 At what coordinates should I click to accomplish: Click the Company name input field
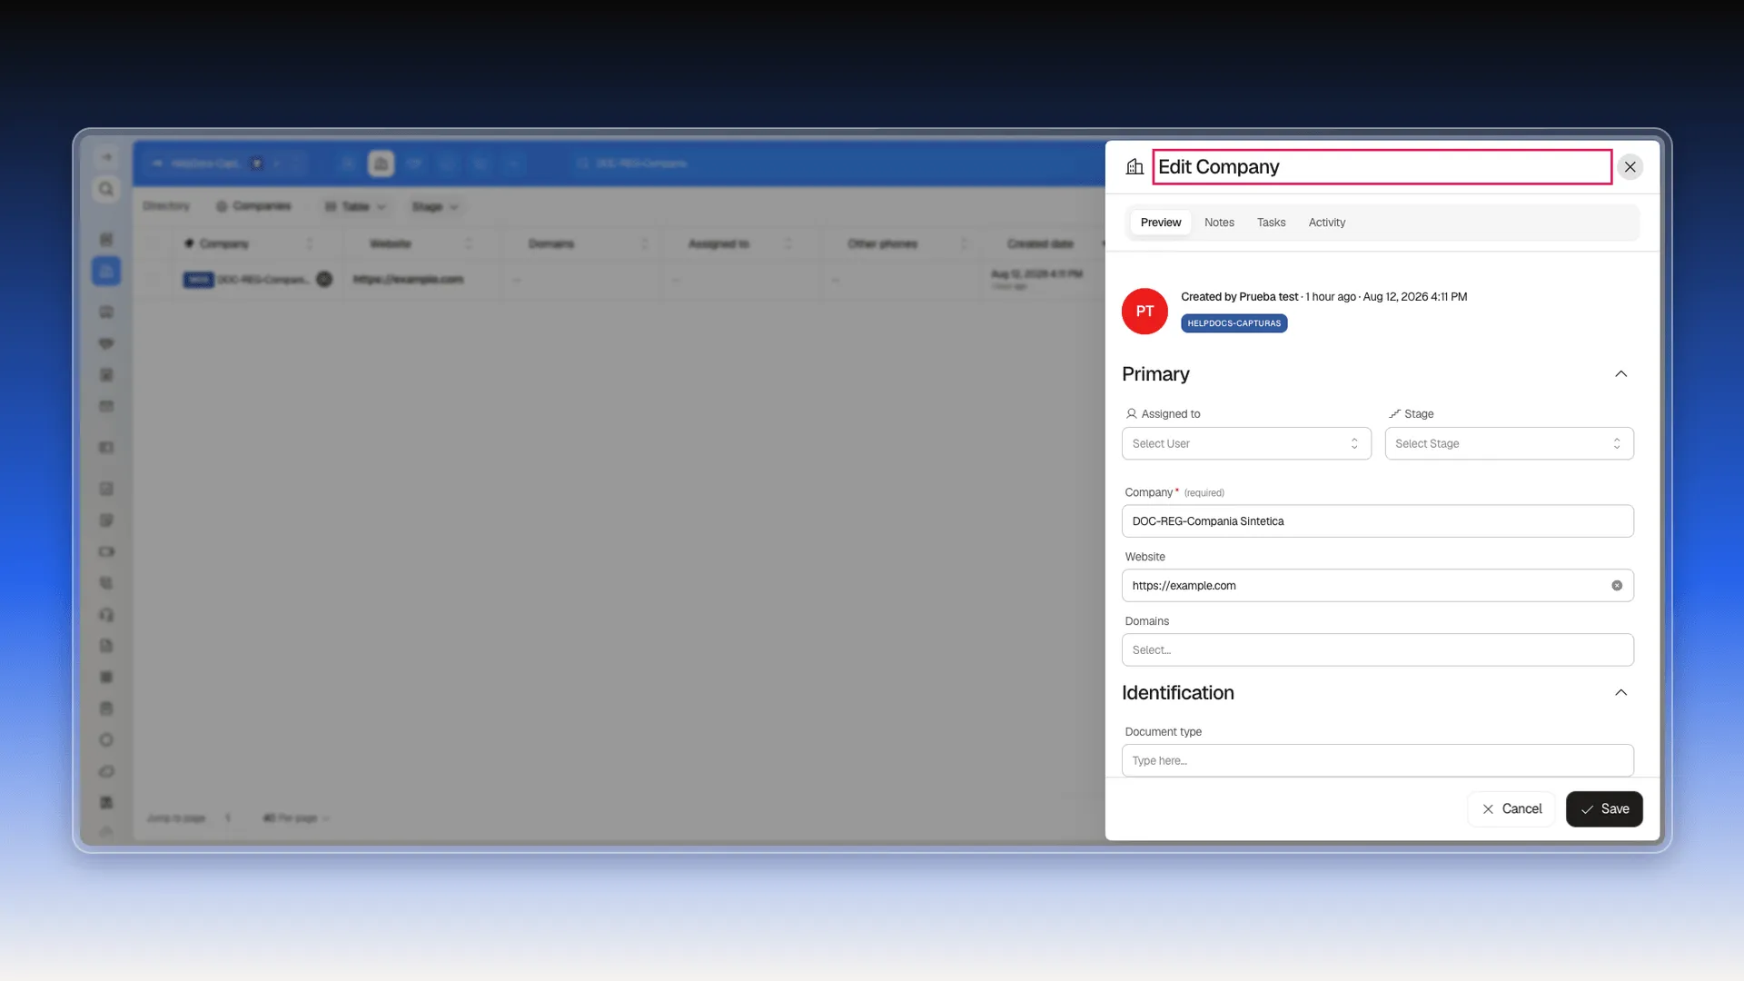pyautogui.click(x=1377, y=521)
